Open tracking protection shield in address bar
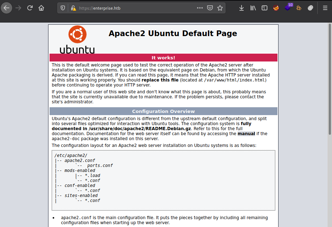The width and height of the screenshot is (332, 227). coord(63,8)
